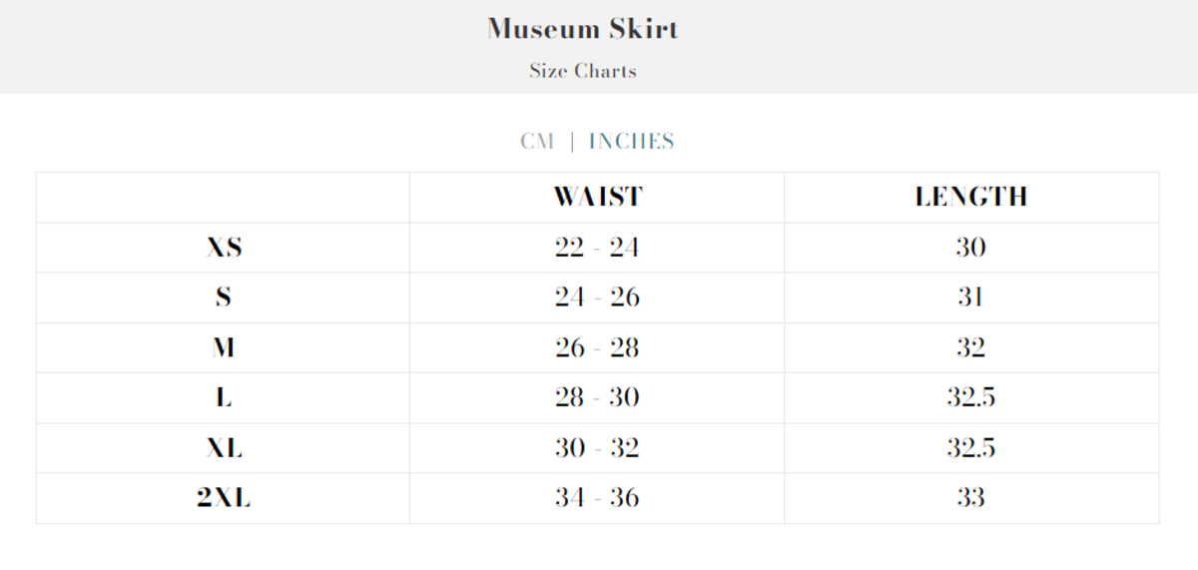Select waist value 22 - 24

tap(597, 248)
